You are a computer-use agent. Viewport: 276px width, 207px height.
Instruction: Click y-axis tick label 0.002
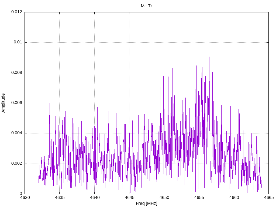[17, 164]
